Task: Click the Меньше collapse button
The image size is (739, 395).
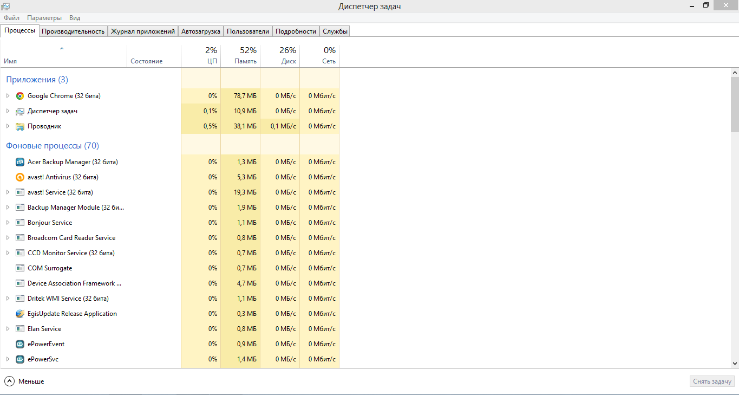Action: click(25, 381)
